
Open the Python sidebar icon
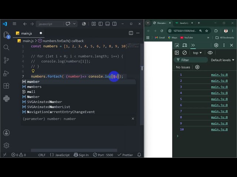6,98
